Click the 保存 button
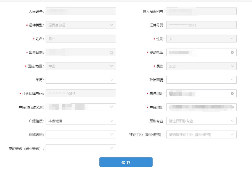252x172 pixels. tap(126, 162)
